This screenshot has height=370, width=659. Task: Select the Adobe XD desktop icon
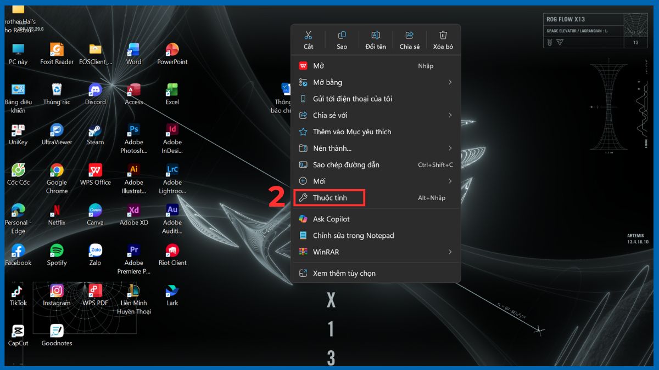(x=133, y=214)
